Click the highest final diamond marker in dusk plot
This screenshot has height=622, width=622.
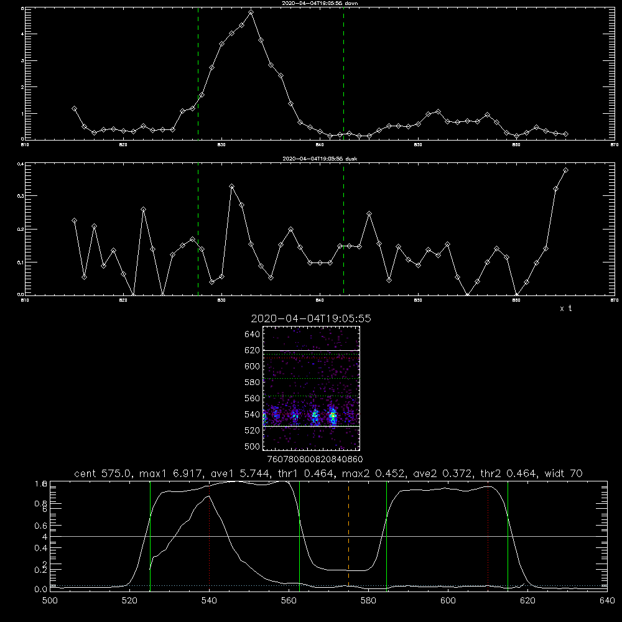click(x=565, y=170)
